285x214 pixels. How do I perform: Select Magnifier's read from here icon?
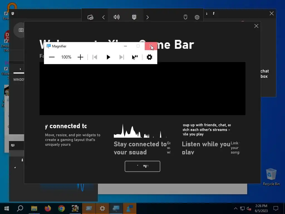tap(135, 57)
